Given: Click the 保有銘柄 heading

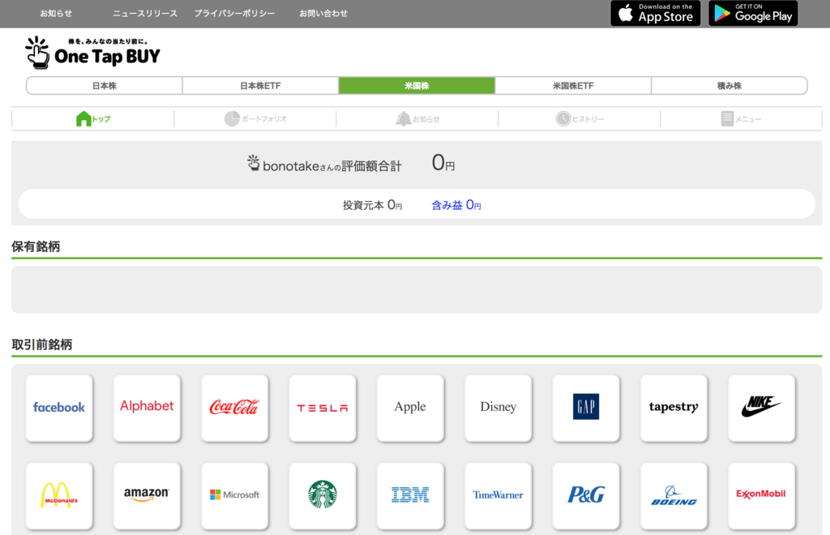Looking at the screenshot, I should click(36, 246).
